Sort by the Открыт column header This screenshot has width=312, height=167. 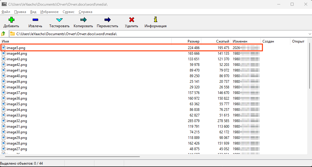pyautogui.click(x=298, y=41)
